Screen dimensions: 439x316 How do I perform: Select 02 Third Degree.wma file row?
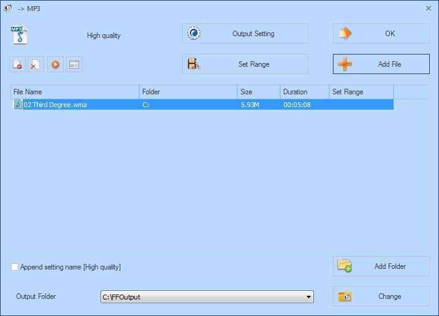[x=202, y=105]
